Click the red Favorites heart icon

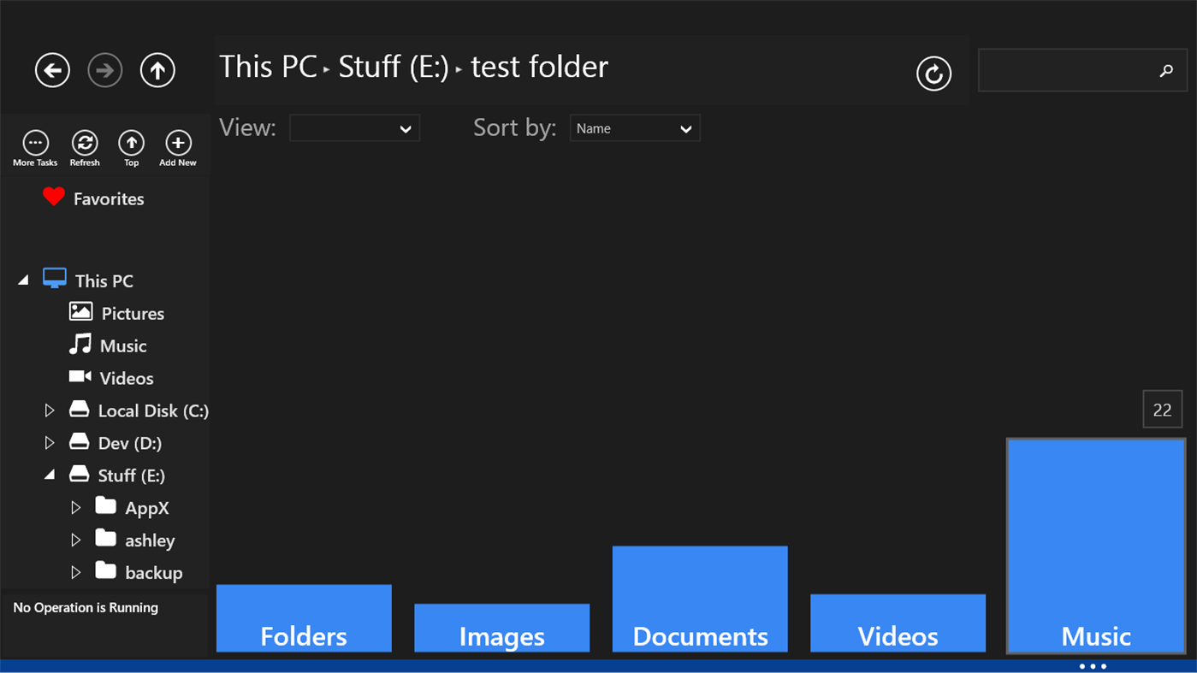tap(53, 197)
